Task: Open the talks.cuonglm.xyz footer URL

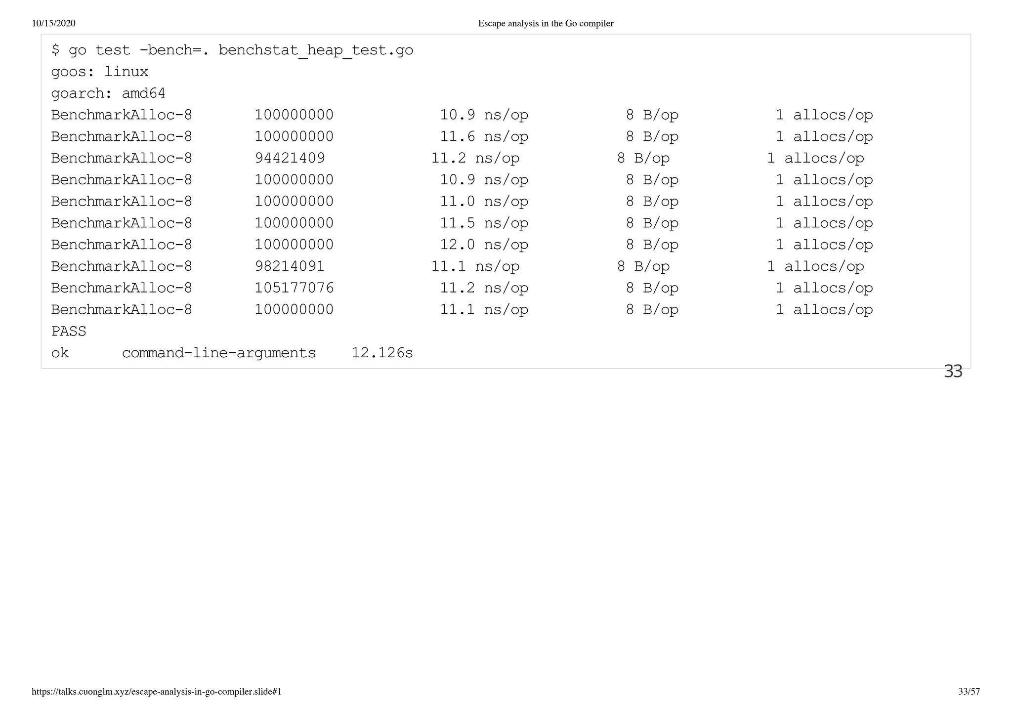Action: 157,692
